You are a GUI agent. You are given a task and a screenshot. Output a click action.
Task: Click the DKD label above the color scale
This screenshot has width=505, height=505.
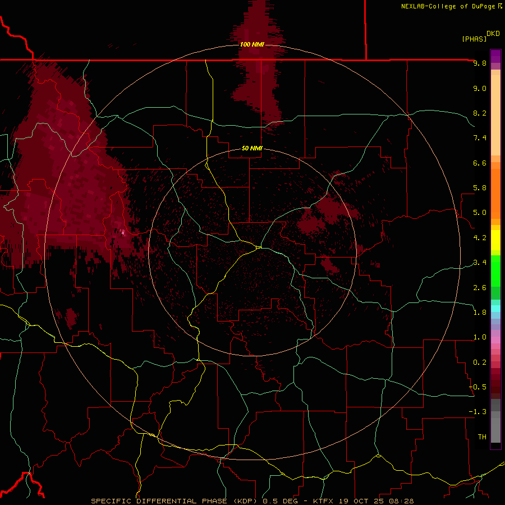coord(493,34)
